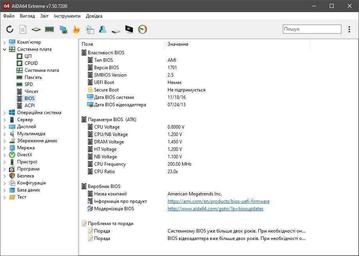Expand the Операційна система node
The width and height of the screenshot is (359, 256).
click(5, 113)
